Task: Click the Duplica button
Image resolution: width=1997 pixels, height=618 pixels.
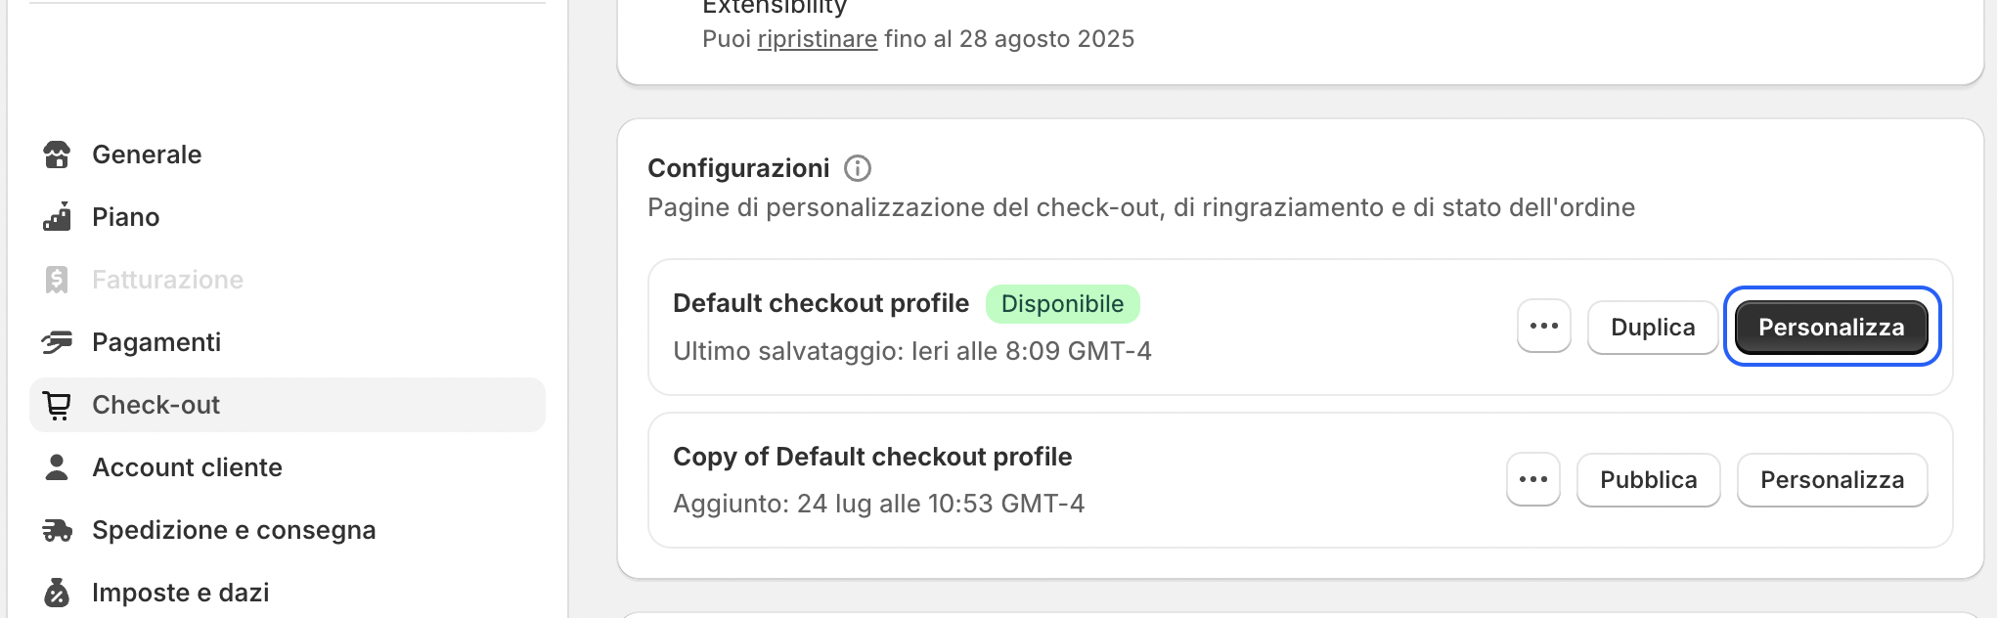Action: (x=1653, y=327)
